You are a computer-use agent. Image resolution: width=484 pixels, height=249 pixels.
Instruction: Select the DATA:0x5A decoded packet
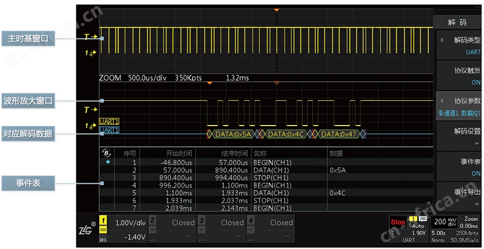coord(233,134)
